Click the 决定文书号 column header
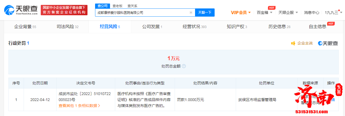Image resolution: width=345 pixels, height=116 pixels. tap(86, 83)
